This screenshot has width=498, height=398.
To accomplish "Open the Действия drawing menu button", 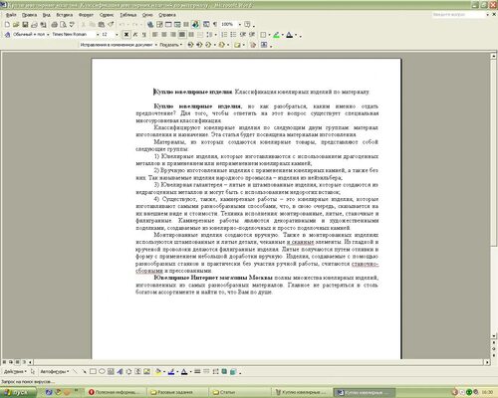I will pyautogui.click(x=15, y=372).
